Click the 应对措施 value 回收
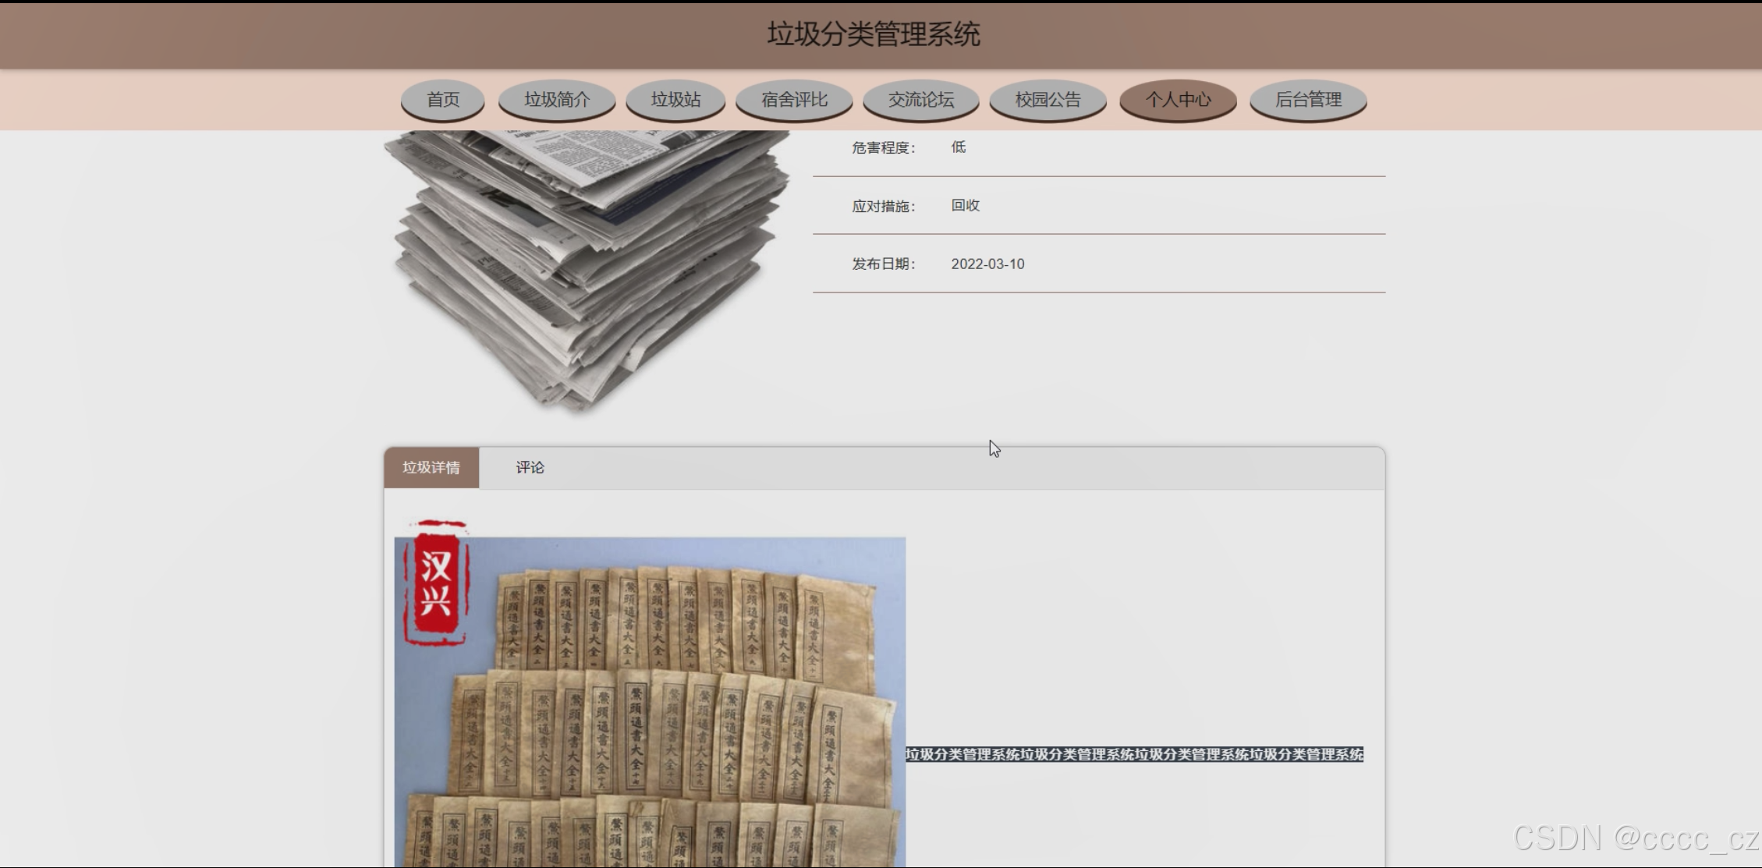Viewport: 1762px width, 868px height. 965,206
